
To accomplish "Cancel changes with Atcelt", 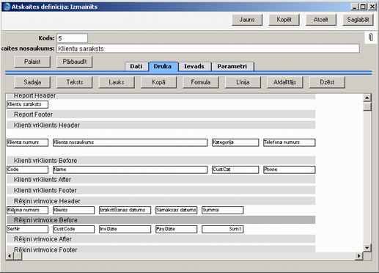I will [x=321, y=20].
